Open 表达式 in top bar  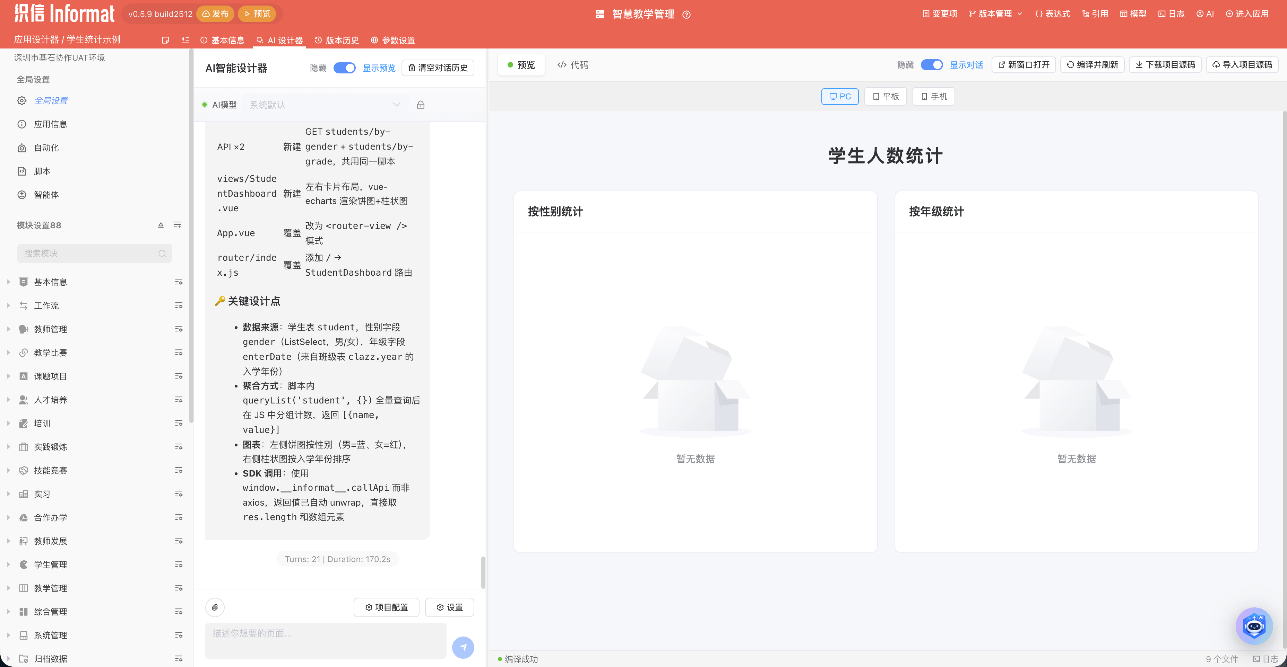(1053, 14)
